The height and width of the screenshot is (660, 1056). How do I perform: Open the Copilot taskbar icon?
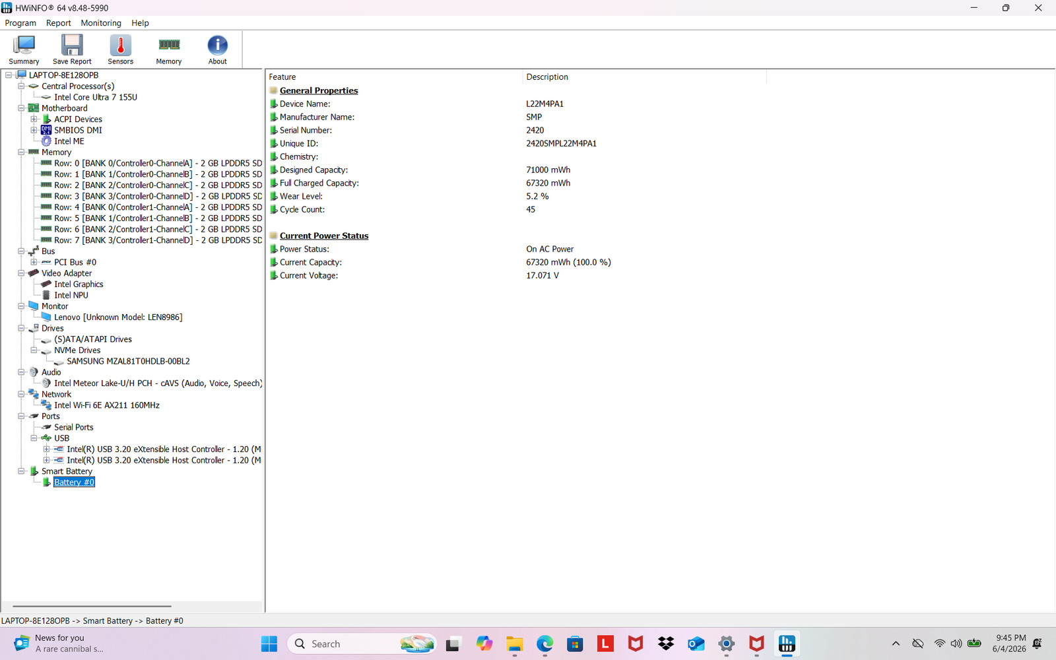484,644
